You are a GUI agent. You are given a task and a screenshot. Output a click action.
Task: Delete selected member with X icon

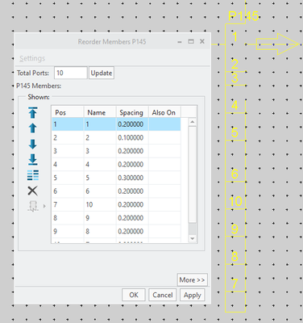[x=33, y=191]
